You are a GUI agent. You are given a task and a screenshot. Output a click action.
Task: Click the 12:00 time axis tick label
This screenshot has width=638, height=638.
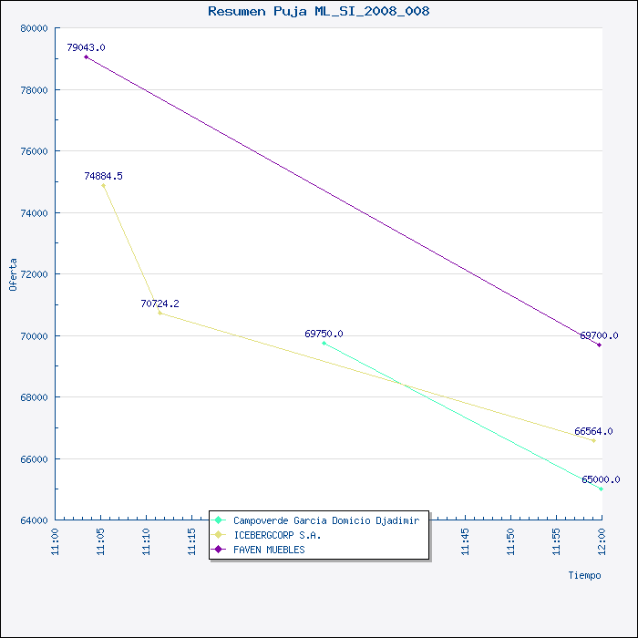point(602,542)
